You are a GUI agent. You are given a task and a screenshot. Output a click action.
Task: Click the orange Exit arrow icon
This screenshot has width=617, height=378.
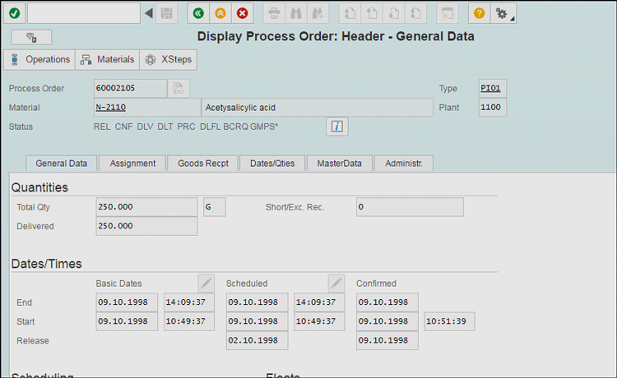pyautogui.click(x=220, y=13)
